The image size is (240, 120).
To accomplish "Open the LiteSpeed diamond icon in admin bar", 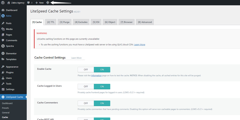I will 48,3.
